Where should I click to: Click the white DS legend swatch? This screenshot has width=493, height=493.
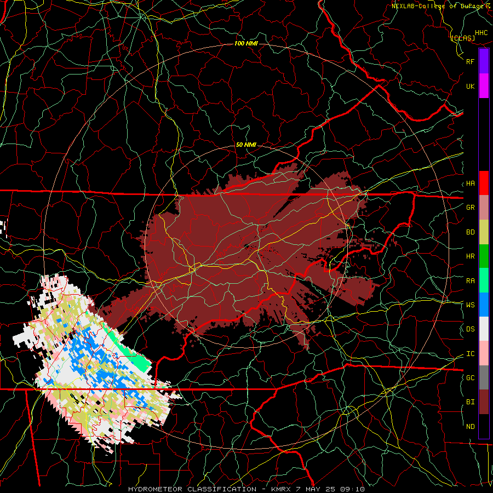pos(484,329)
